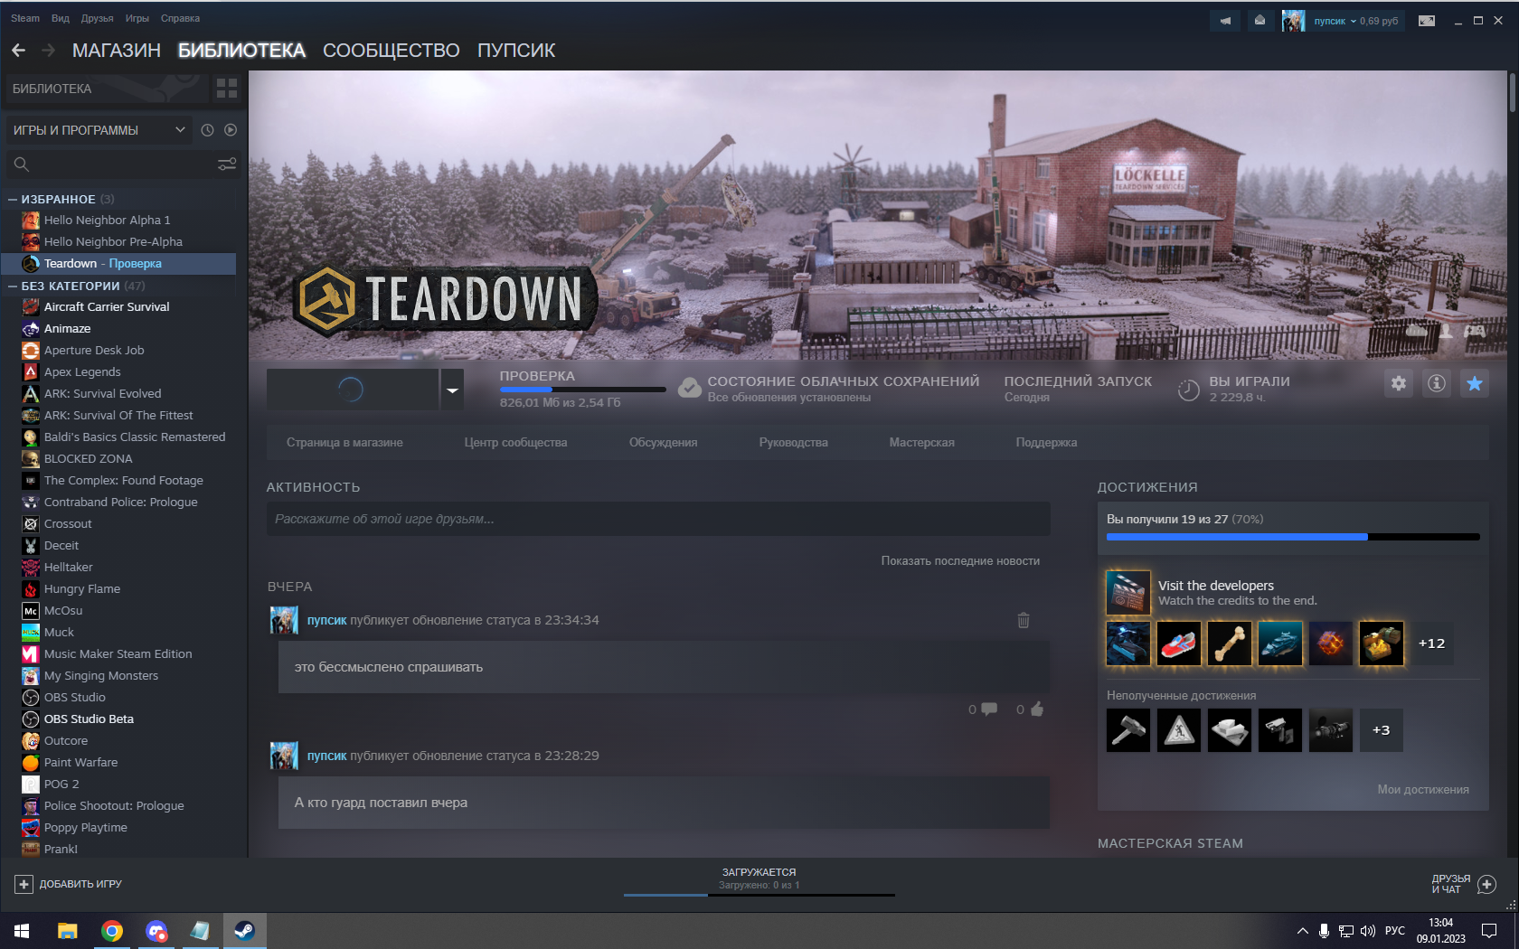View the locked hammer achievement icon
This screenshot has width=1519, height=949.
pyautogui.click(x=1128, y=730)
